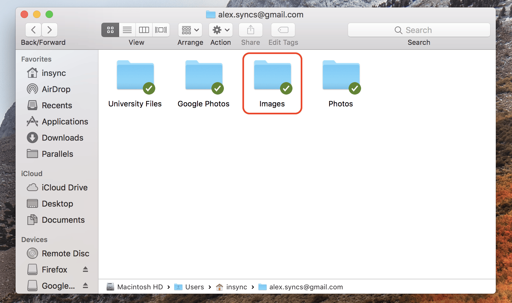Click alex.syncs@gmail.com in path bar

[301, 287]
